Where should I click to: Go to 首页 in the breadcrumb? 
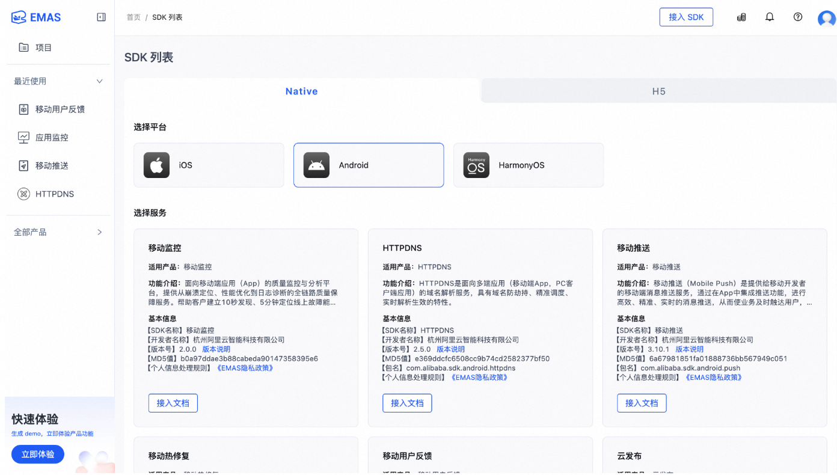133,17
